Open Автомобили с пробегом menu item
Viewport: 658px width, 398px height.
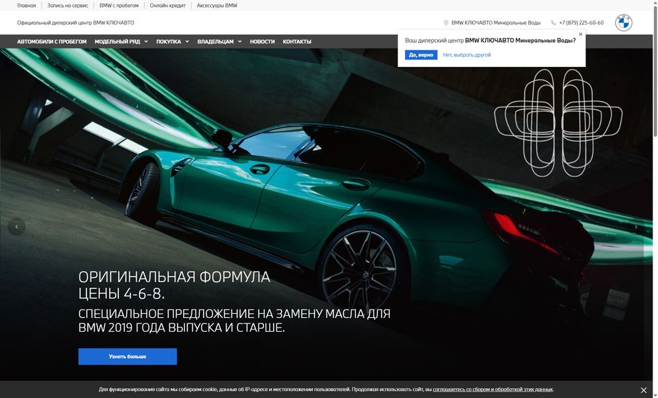point(52,41)
